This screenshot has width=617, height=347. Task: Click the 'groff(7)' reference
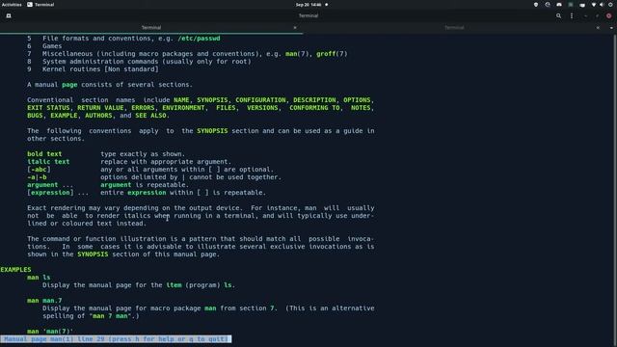[x=332, y=54]
